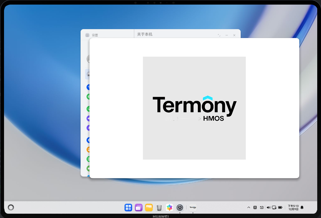Switch to Settings gear in the dock
This screenshot has height=218, width=321.
point(180,207)
